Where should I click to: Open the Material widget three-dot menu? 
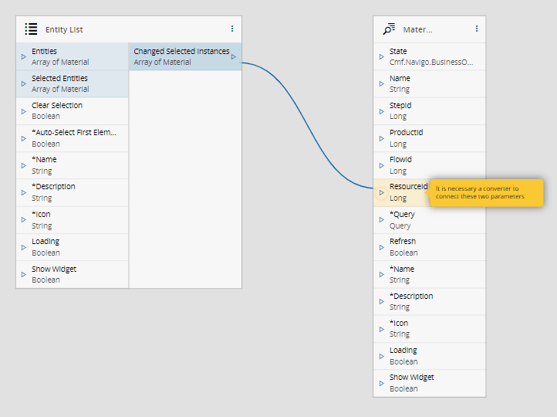point(477,29)
